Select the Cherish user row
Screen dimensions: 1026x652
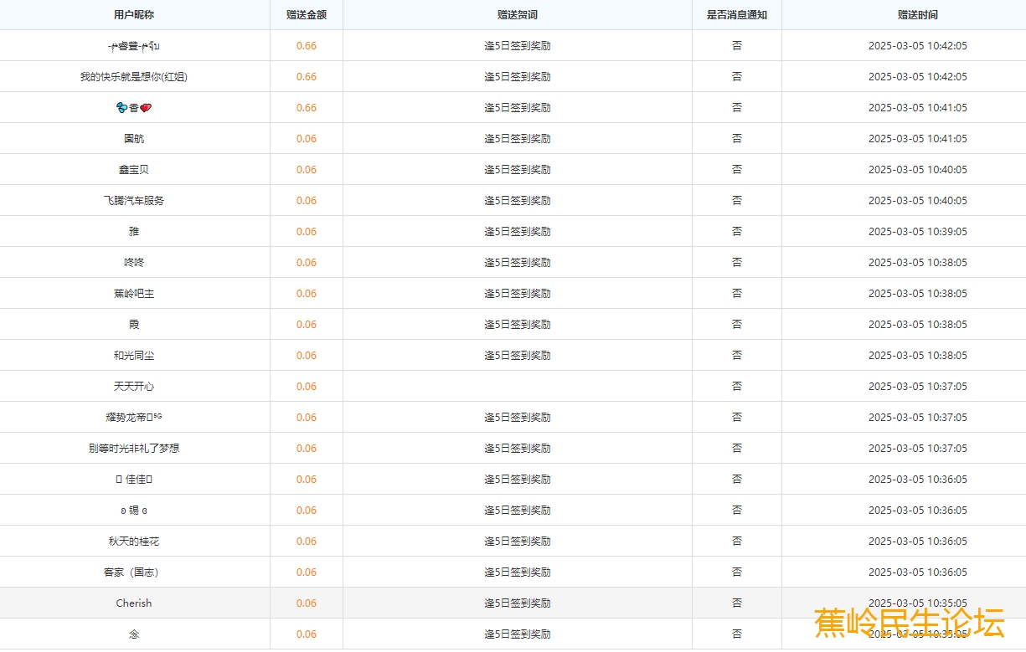(134, 603)
